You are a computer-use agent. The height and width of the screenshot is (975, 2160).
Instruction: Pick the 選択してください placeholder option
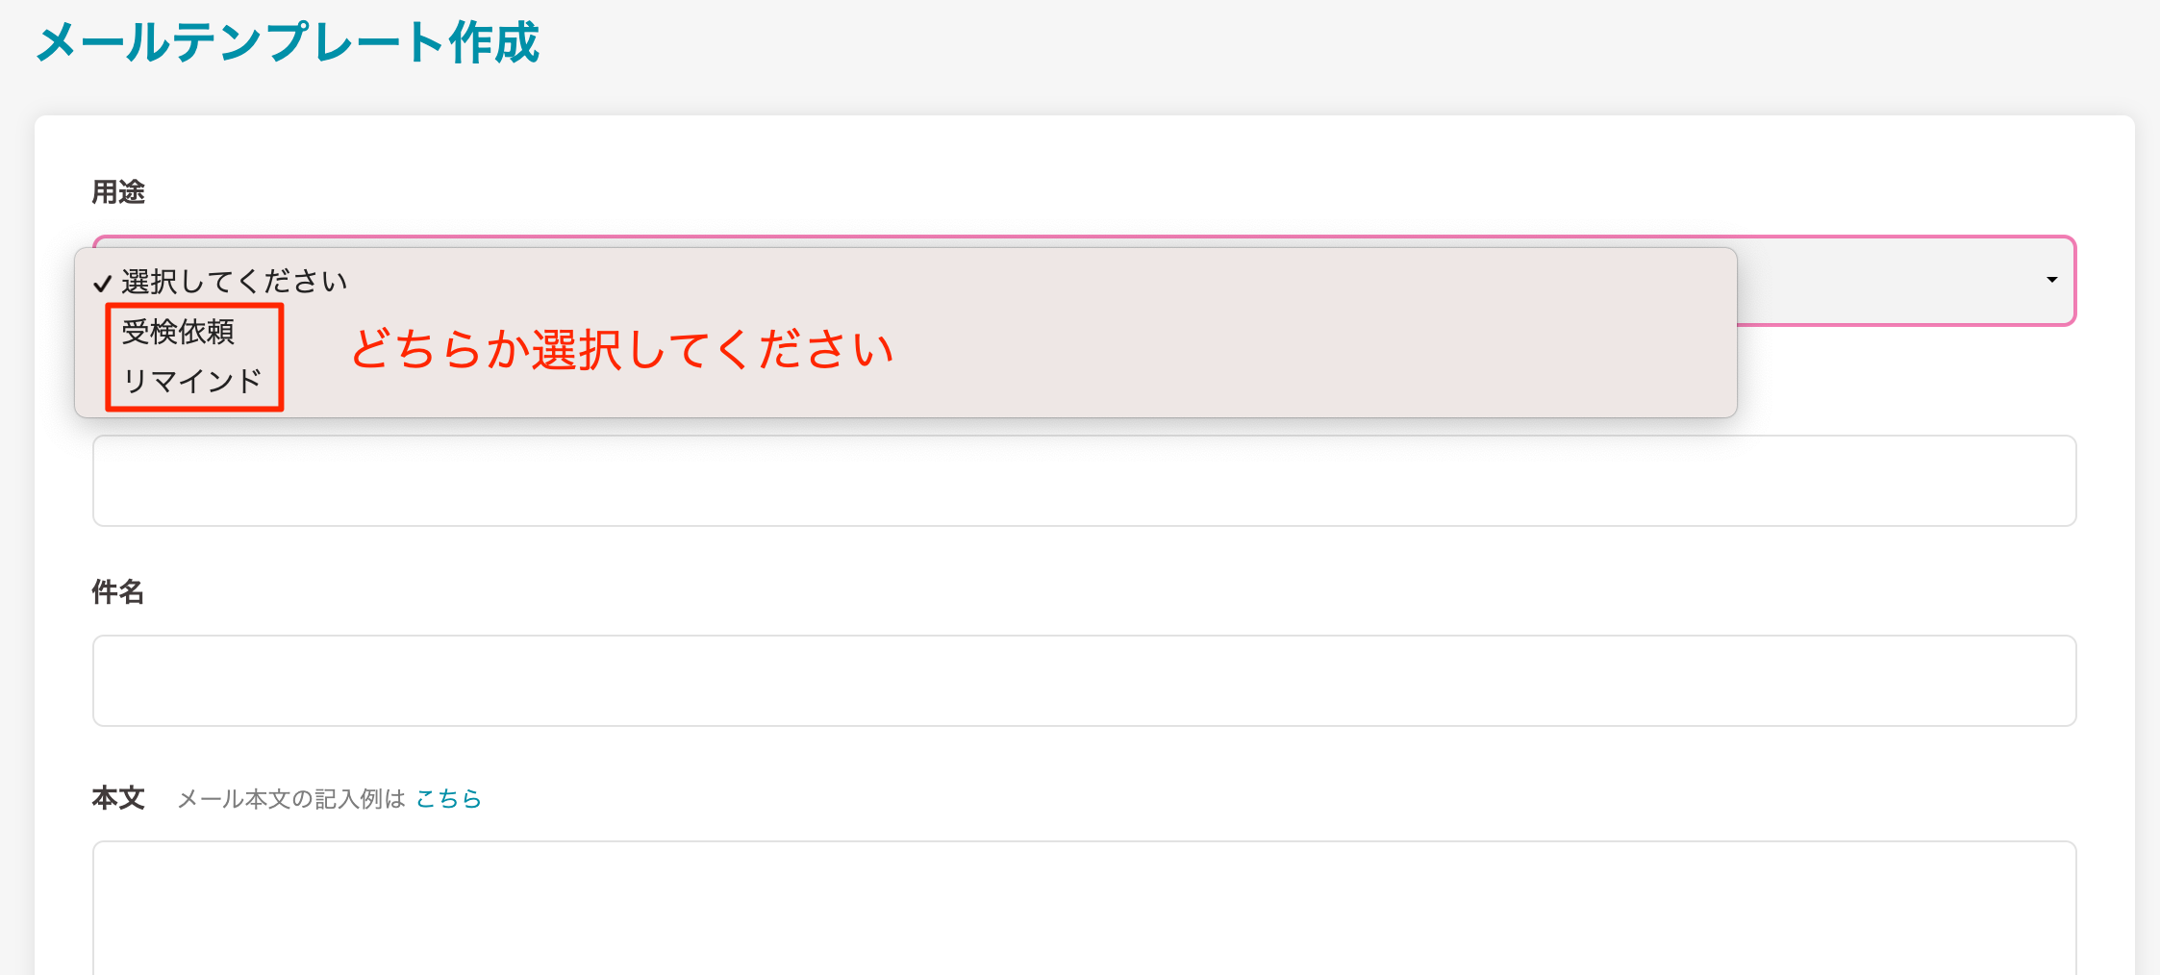pos(234,282)
